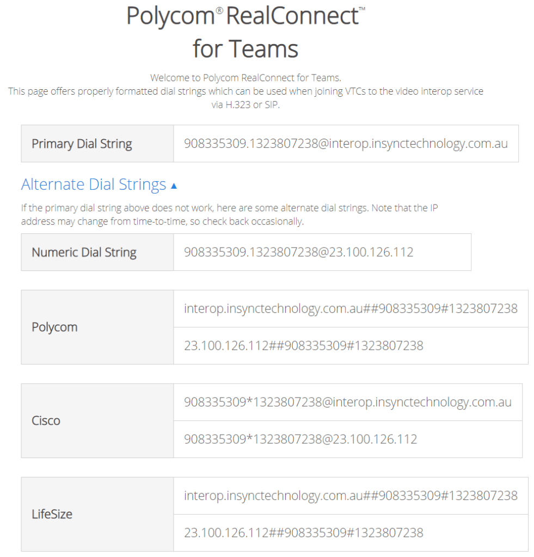Click the Primary Dial String value field
534x557 pixels.
pos(346,144)
